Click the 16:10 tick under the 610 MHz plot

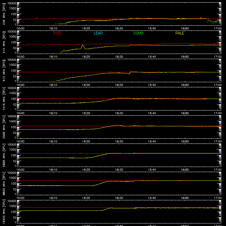pyautogui.click(x=53, y=85)
